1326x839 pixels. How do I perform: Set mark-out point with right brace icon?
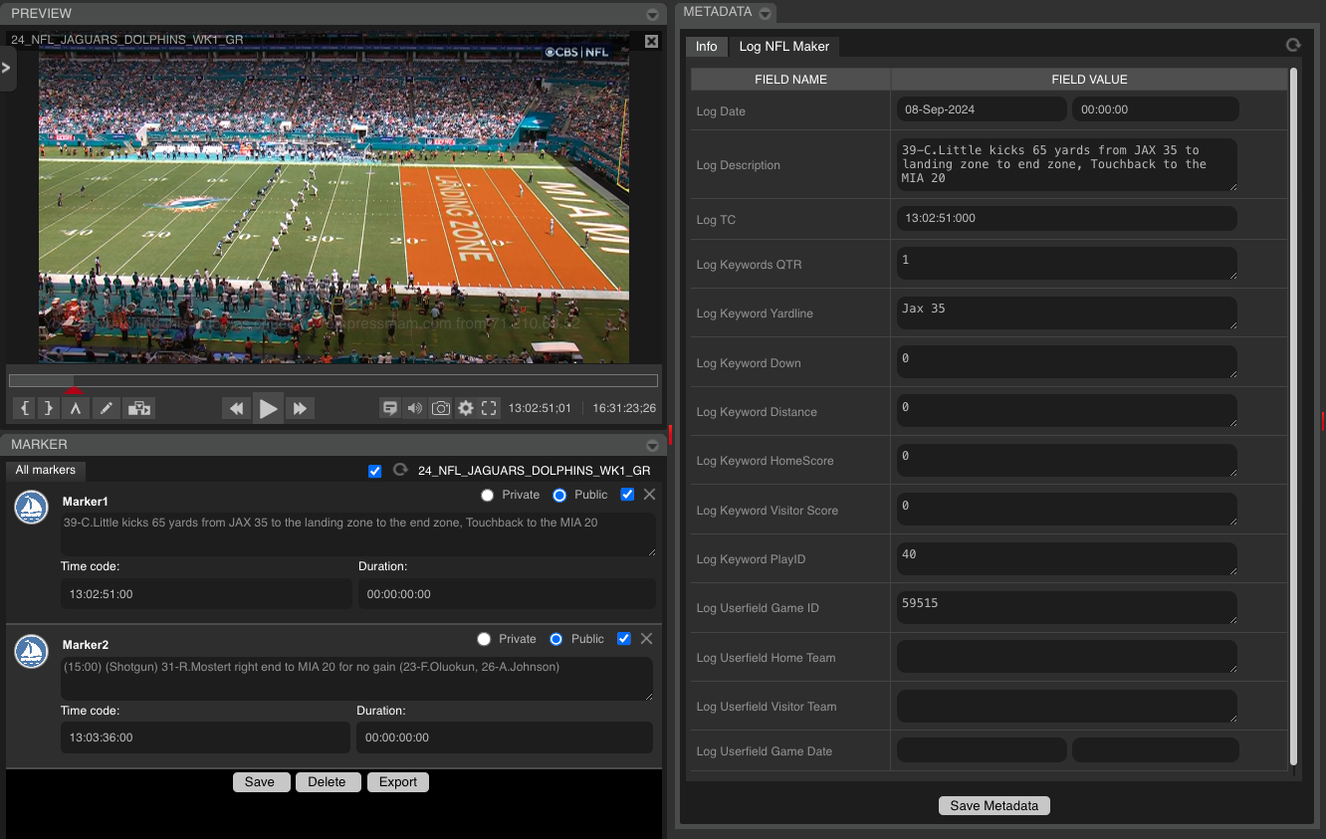[x=49, y=408]
